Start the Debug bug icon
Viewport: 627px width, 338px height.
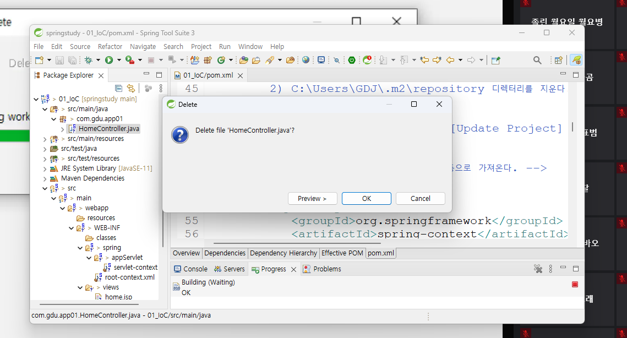click(x=89, y=61)
